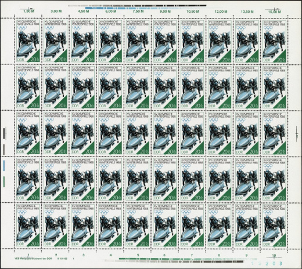Click column number 10 in bottom margin
This screenshot has width=302, height=269.
tap(274, 256)
